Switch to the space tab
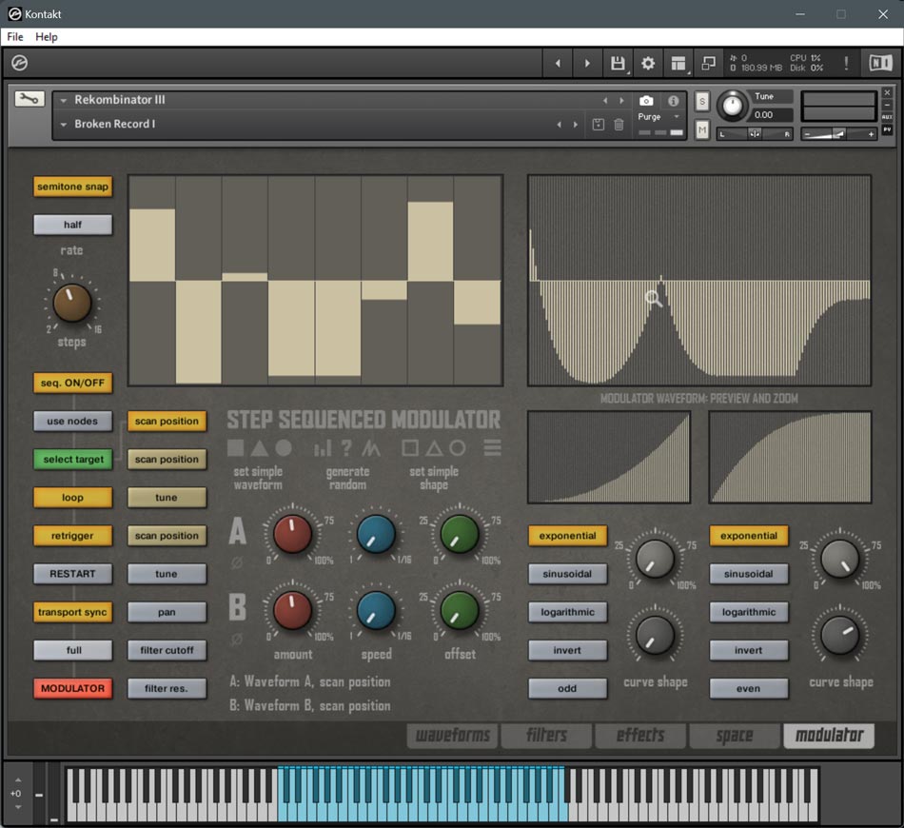Screen dimensions: 904x828 pyautogui.click(x=735, y=736)
